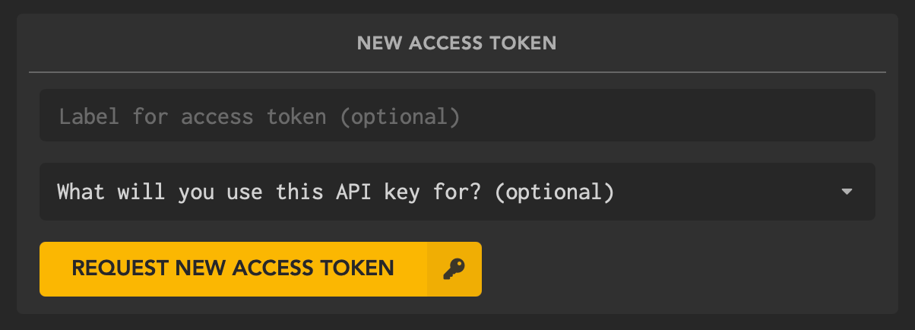
Task: Click the key icon on yellow button
Action: click(454, 268)
